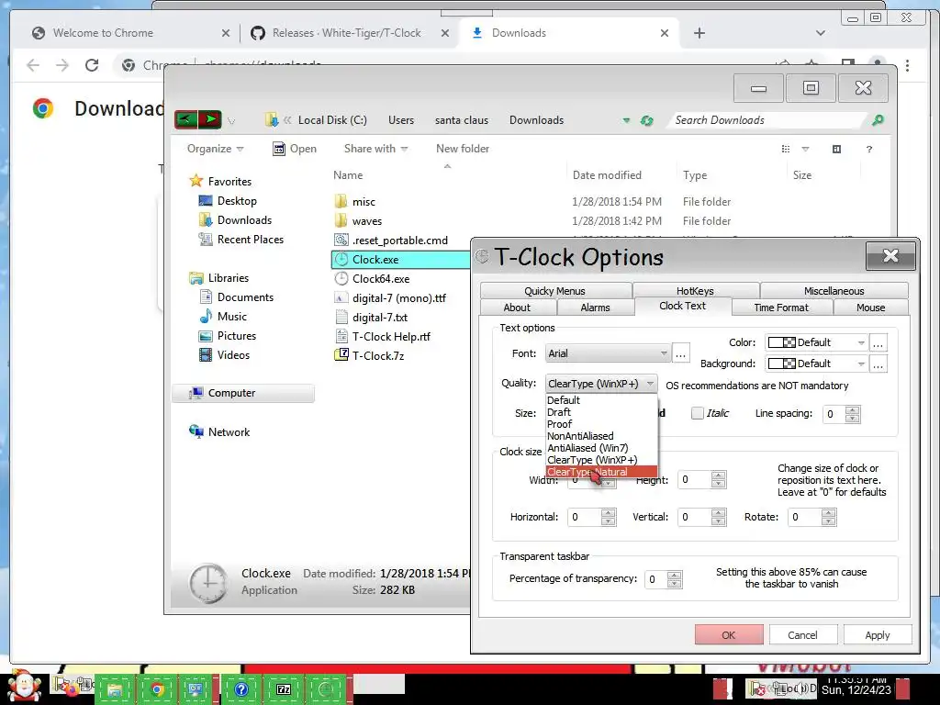The image size is (940, 705).
Task: Click Apply in T-Clock Options
Action: 877,635
